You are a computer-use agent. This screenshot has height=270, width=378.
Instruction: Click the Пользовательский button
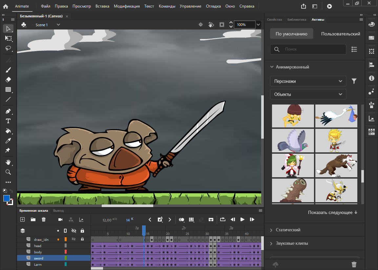tap(340, 34)
